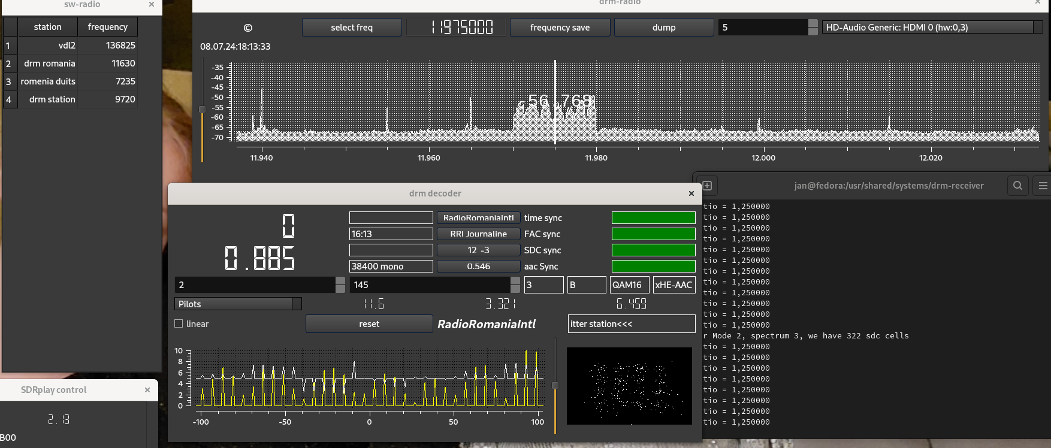The height and width of the screenshot is (448, 1051).
Task: Click the scrolling text message field
Action: (632, 324)
